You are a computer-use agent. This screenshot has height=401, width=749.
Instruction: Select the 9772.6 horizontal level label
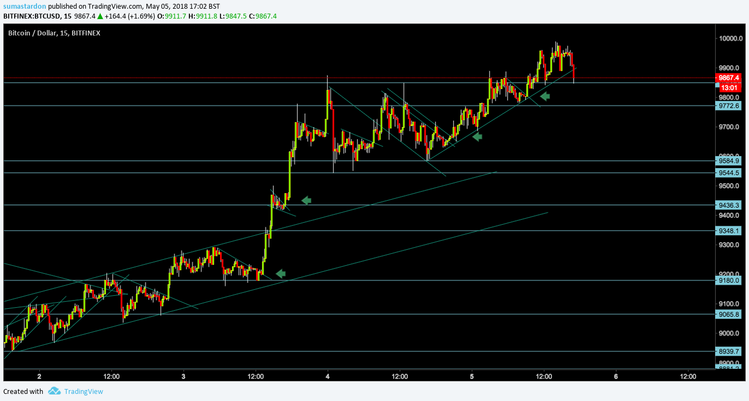[x=729, y=106]
